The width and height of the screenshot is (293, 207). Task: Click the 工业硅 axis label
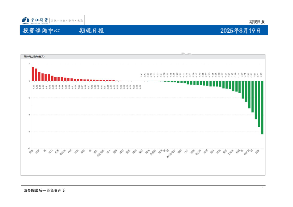[231, 152]
